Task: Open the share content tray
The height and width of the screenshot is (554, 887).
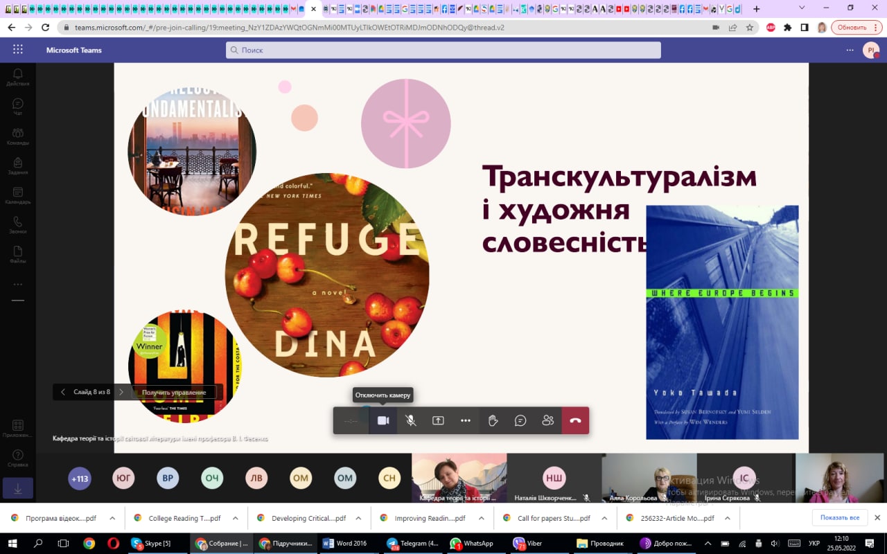Action: [x=438, y=420]
